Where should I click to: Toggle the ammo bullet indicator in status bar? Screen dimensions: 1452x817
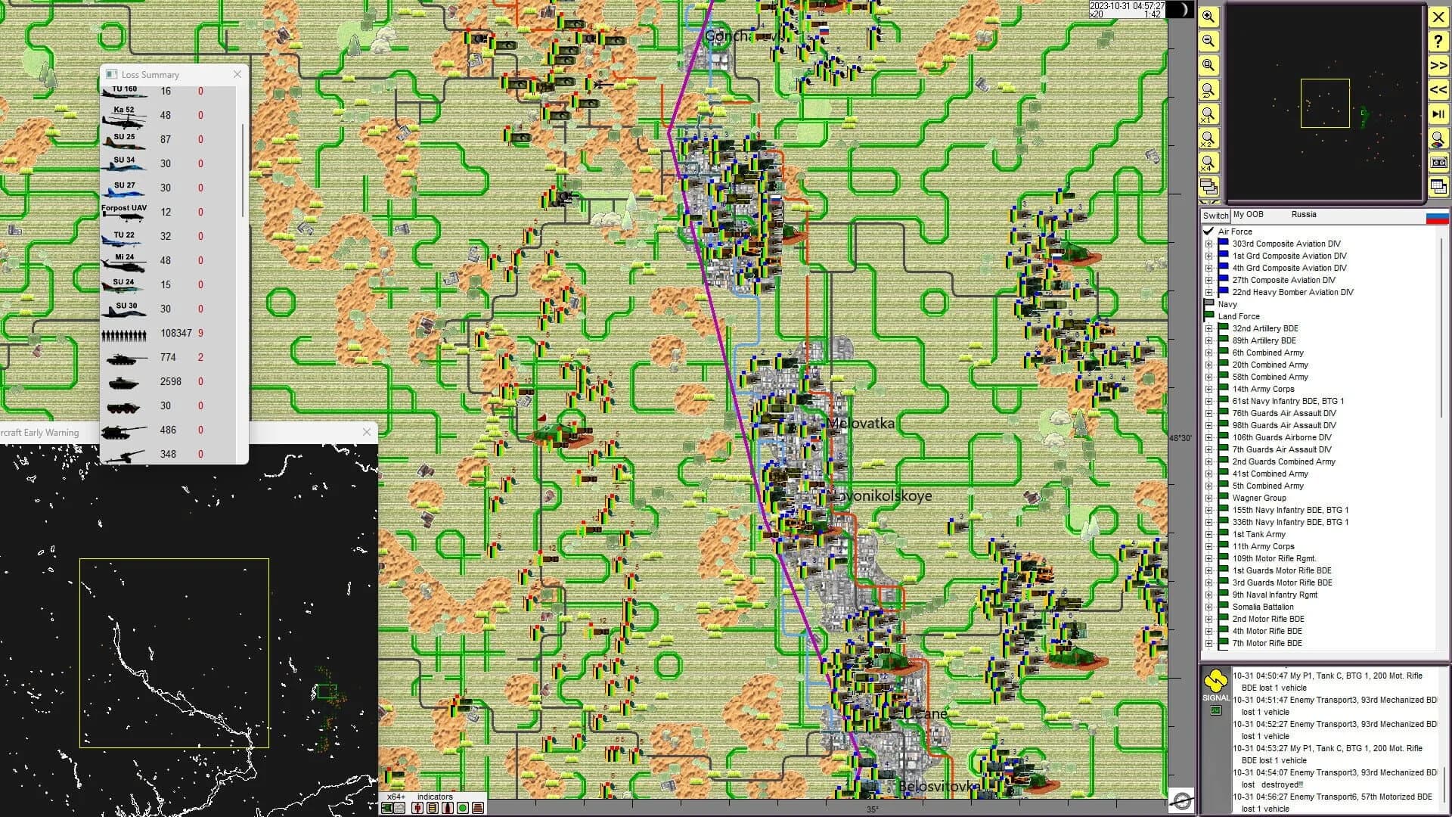coord(446,807)
